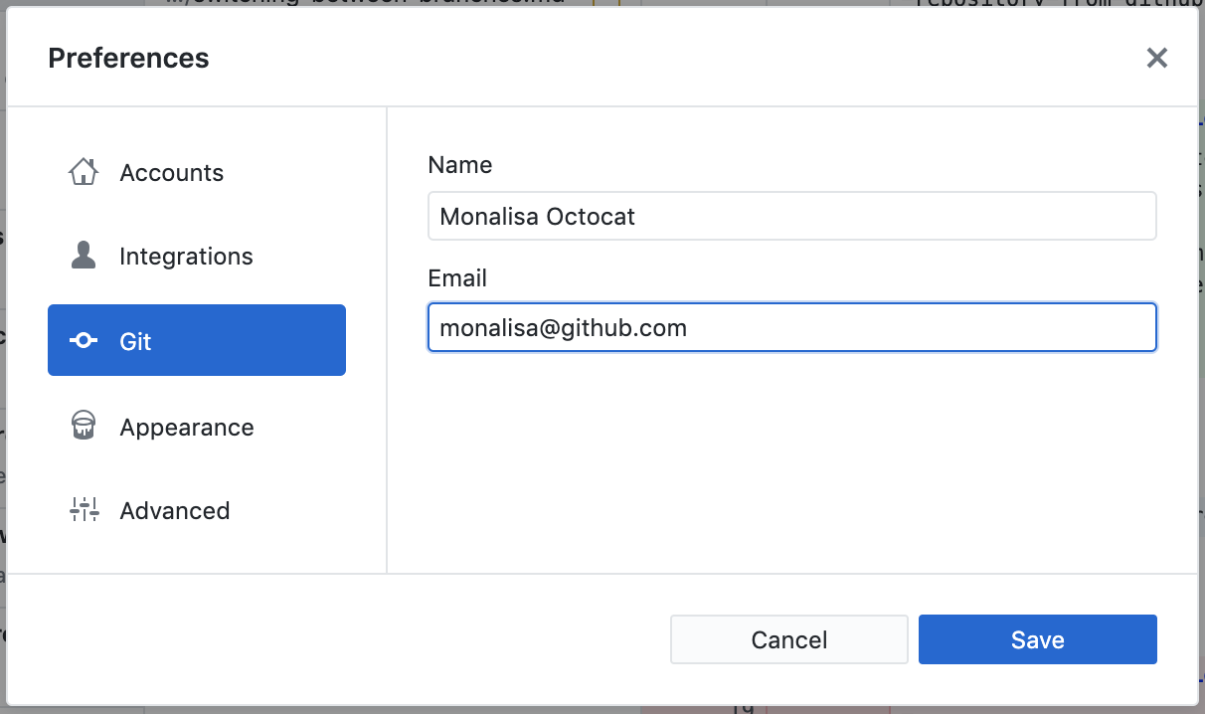Image resolution: width=1205 pixels, height=714 pixels.
Task: Go to the Appearance tab
Action: pyautogui.click(x=197, y=428)
